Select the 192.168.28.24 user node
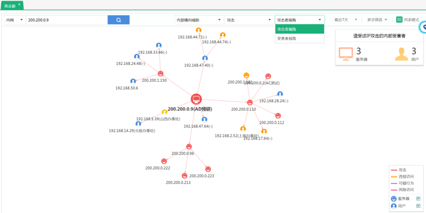 280,94
